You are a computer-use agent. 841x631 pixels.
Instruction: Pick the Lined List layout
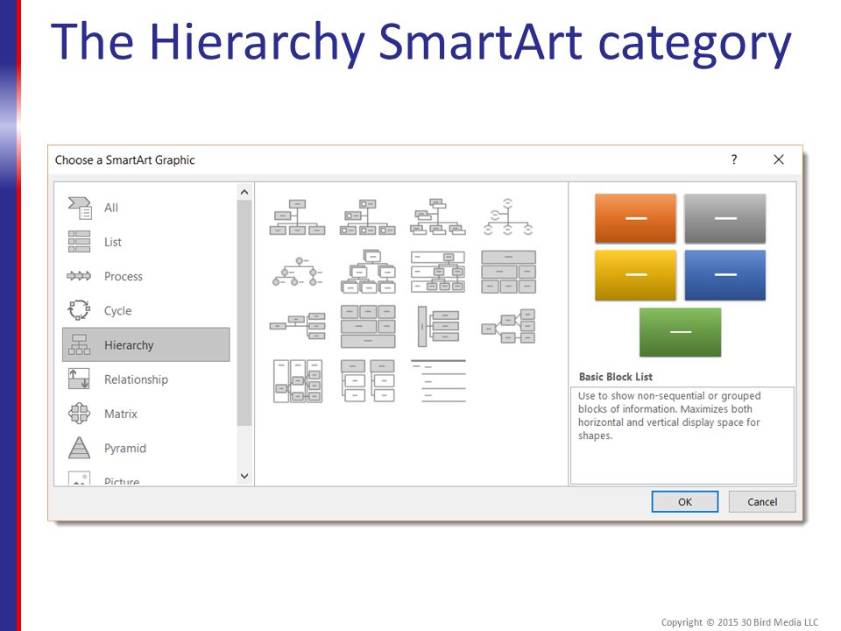[x=438, y=381]
